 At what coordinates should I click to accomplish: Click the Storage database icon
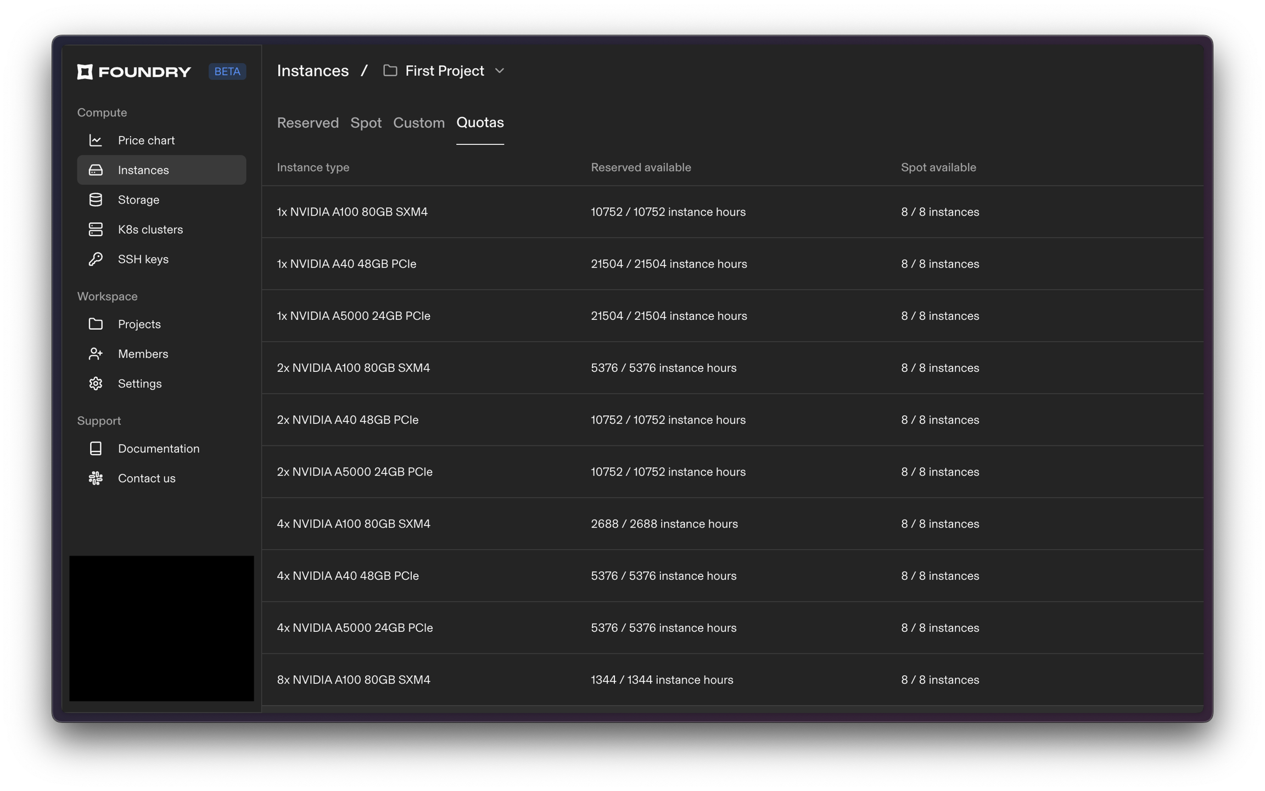96,200
